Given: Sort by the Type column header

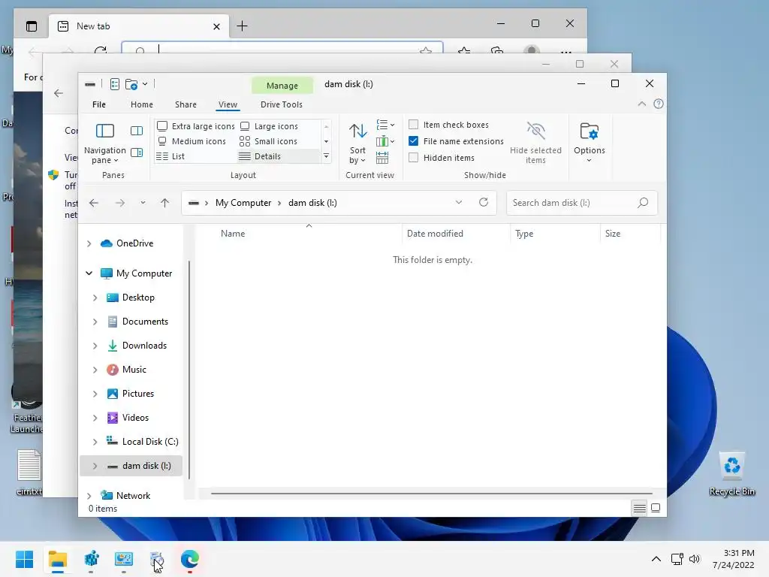Looking at the screenshot, I should [x=555, y=234].
